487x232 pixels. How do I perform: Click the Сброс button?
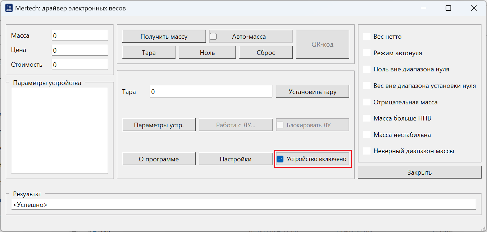[266, 53]
